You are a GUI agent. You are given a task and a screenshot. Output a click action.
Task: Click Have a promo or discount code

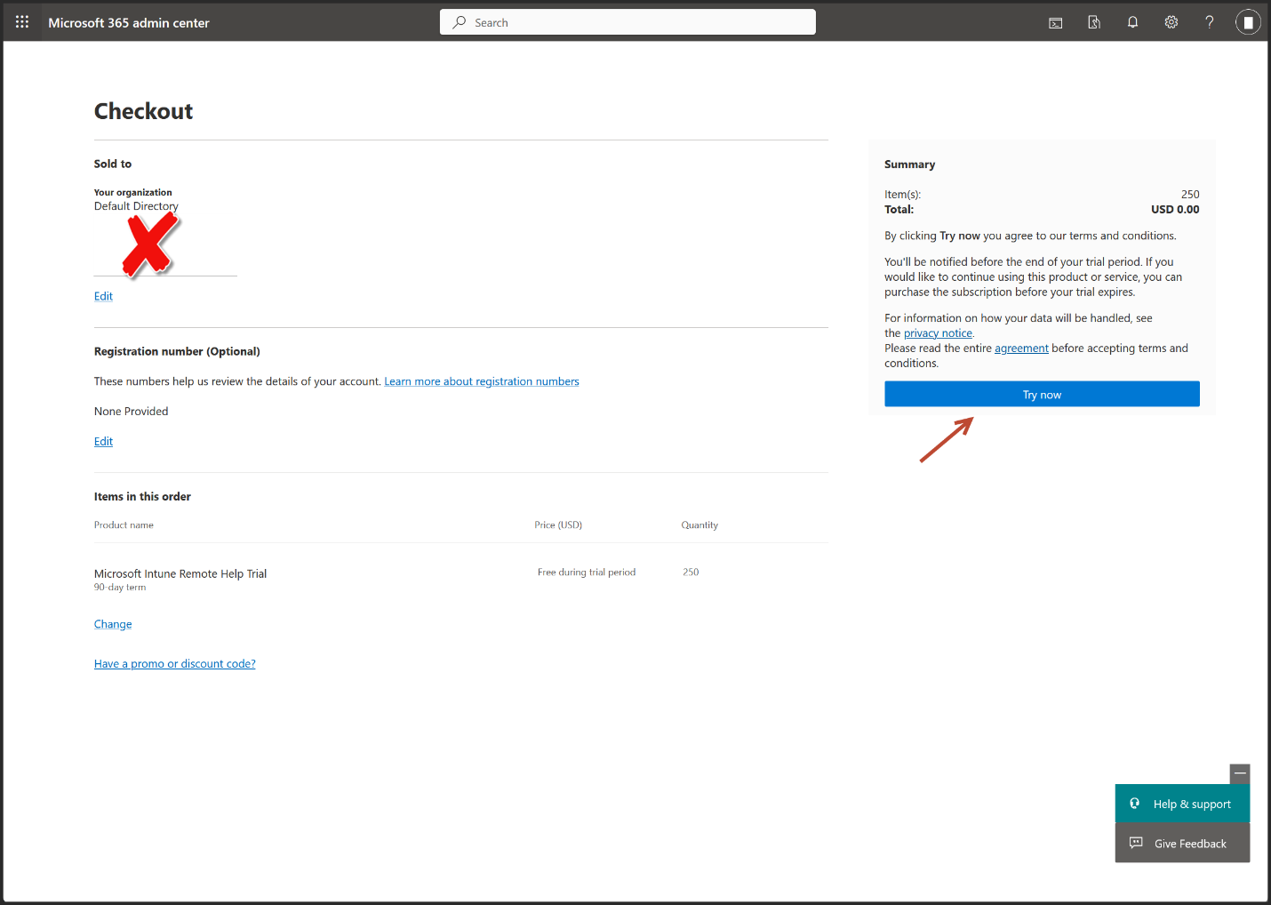[175, 664]
